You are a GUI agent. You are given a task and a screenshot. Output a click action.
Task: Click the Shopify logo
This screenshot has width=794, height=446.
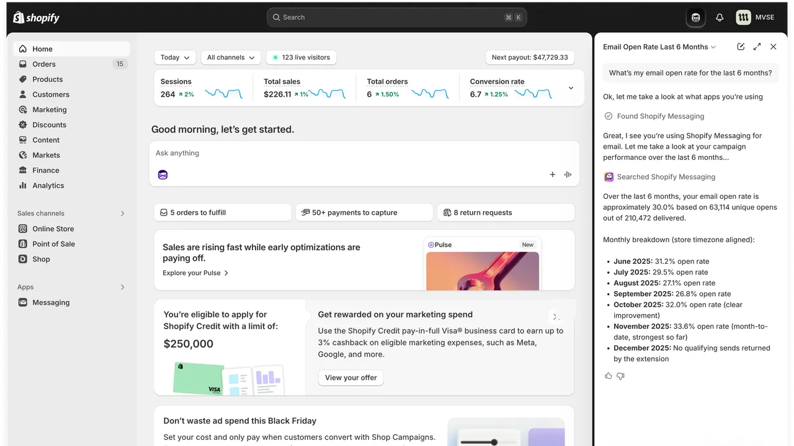coord(37,17)
